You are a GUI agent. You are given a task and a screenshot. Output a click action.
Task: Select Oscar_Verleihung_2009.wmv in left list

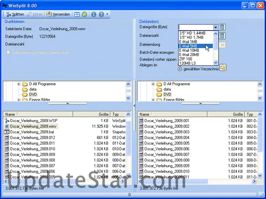coord(33,126)
